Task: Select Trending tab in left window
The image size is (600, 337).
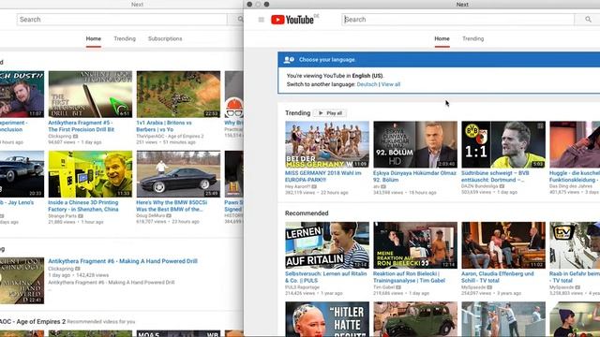Action: pos(125,39)
